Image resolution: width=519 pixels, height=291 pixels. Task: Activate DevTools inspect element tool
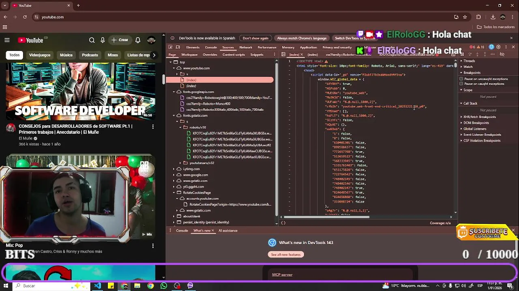(171, 47)
